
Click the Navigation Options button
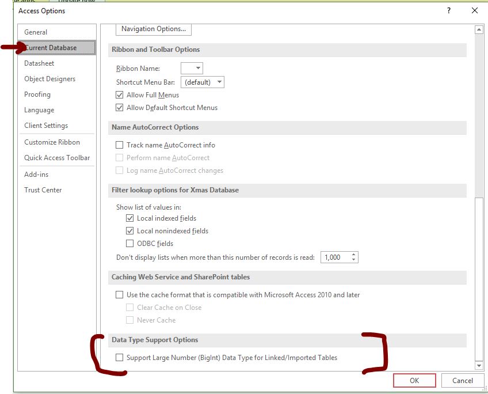click(153, 29)
